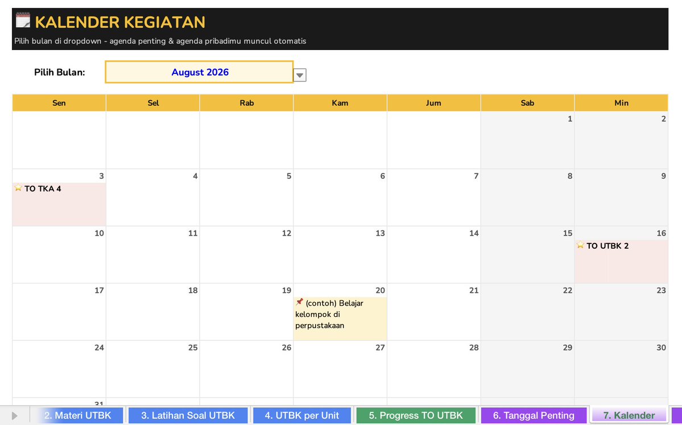Click the Rab column header

(x=247, y=102)
